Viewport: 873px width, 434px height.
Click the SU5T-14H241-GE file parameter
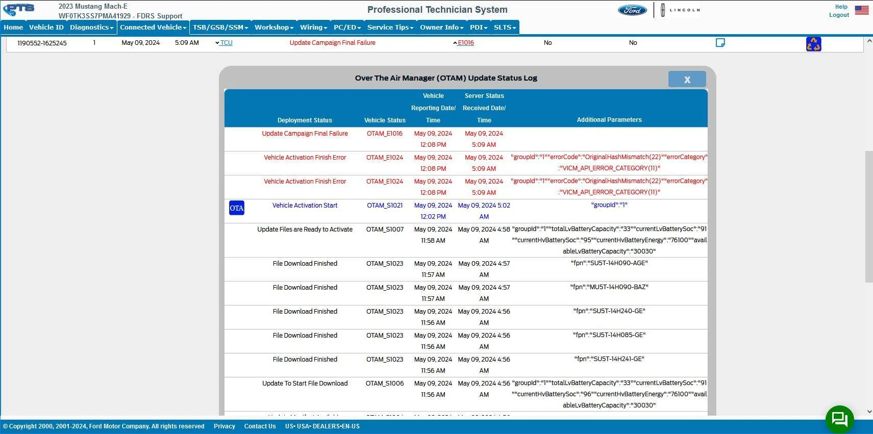tap(609, 359)
